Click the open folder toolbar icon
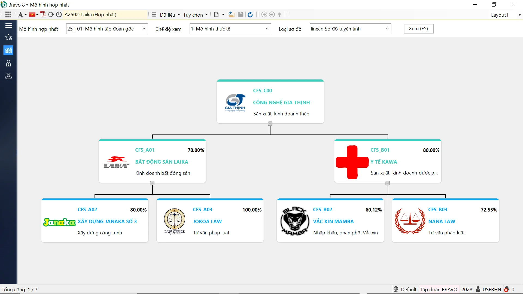The image size is (523, 294). click(x=231, y=15)
